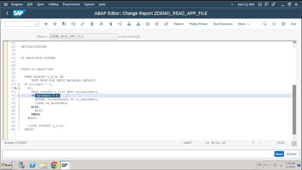Click the Pattern button

[178, 24]
